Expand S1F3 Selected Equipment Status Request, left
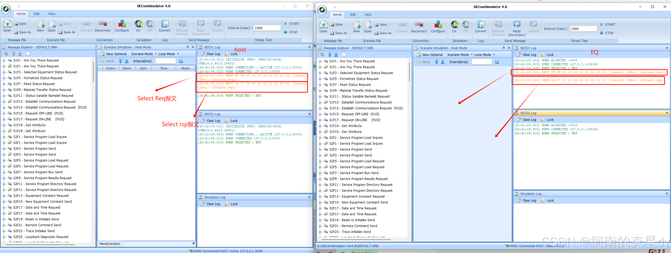671x253 pixels. tap(4, 72)
